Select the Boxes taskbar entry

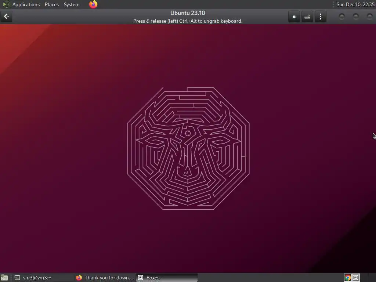(167, 278)
